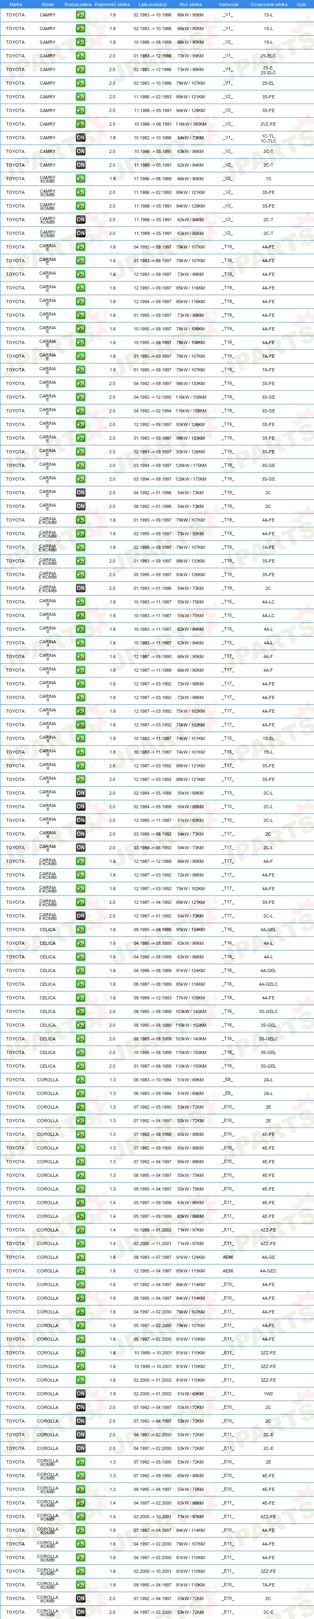Screen dimensions: 314x1619
Task: Click petrol icon in Corolla Kombi 4ZZ-FE row
Action: tap(80, 1517)
